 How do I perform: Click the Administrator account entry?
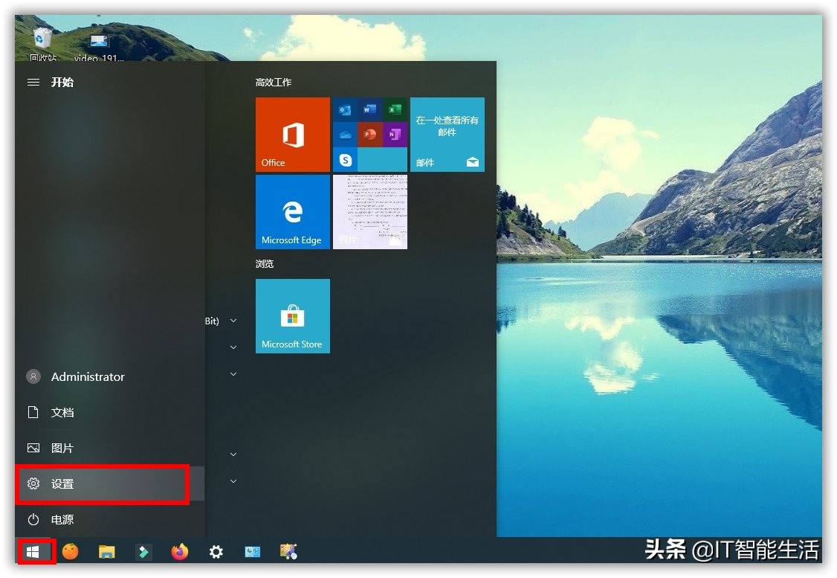(x=87, y=377)
